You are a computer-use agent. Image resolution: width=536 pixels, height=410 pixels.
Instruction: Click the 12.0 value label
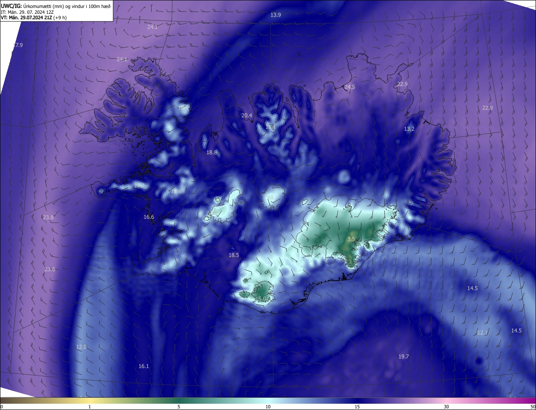[x=81, y=347]
